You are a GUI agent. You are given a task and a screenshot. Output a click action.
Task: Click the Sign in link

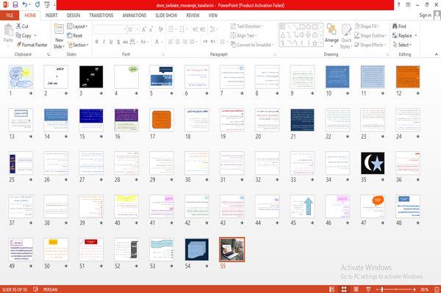pos(425,15)
